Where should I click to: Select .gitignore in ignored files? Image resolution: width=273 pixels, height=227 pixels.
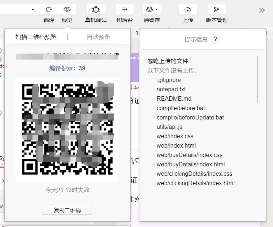(169, 80)
